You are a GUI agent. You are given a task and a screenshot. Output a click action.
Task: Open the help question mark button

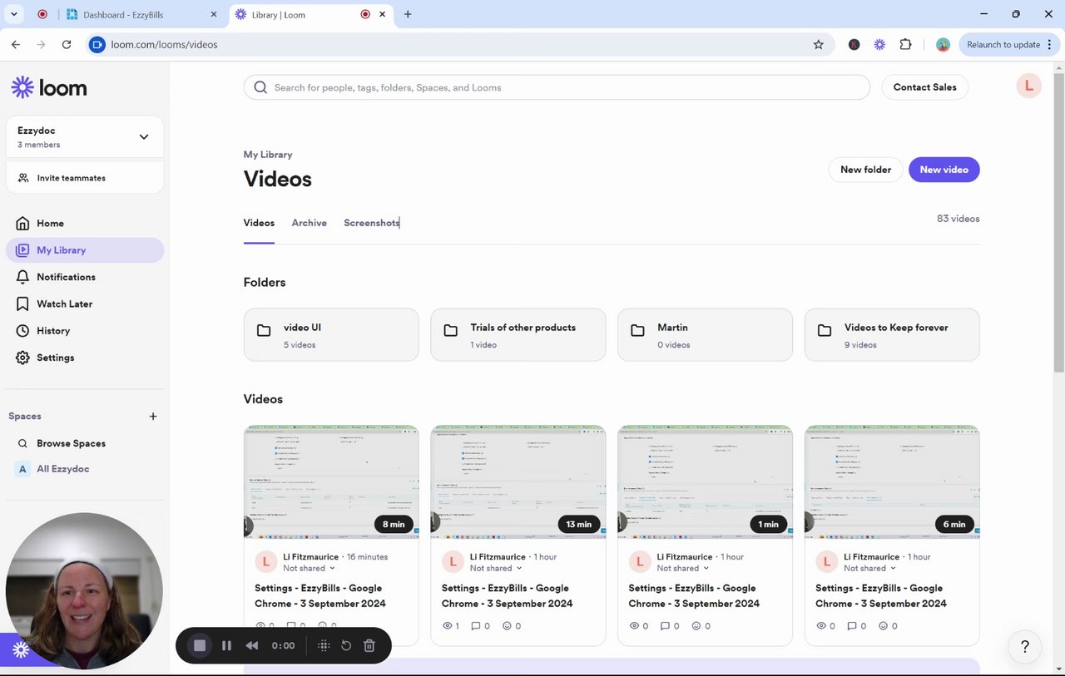[x=1025, y=646]
